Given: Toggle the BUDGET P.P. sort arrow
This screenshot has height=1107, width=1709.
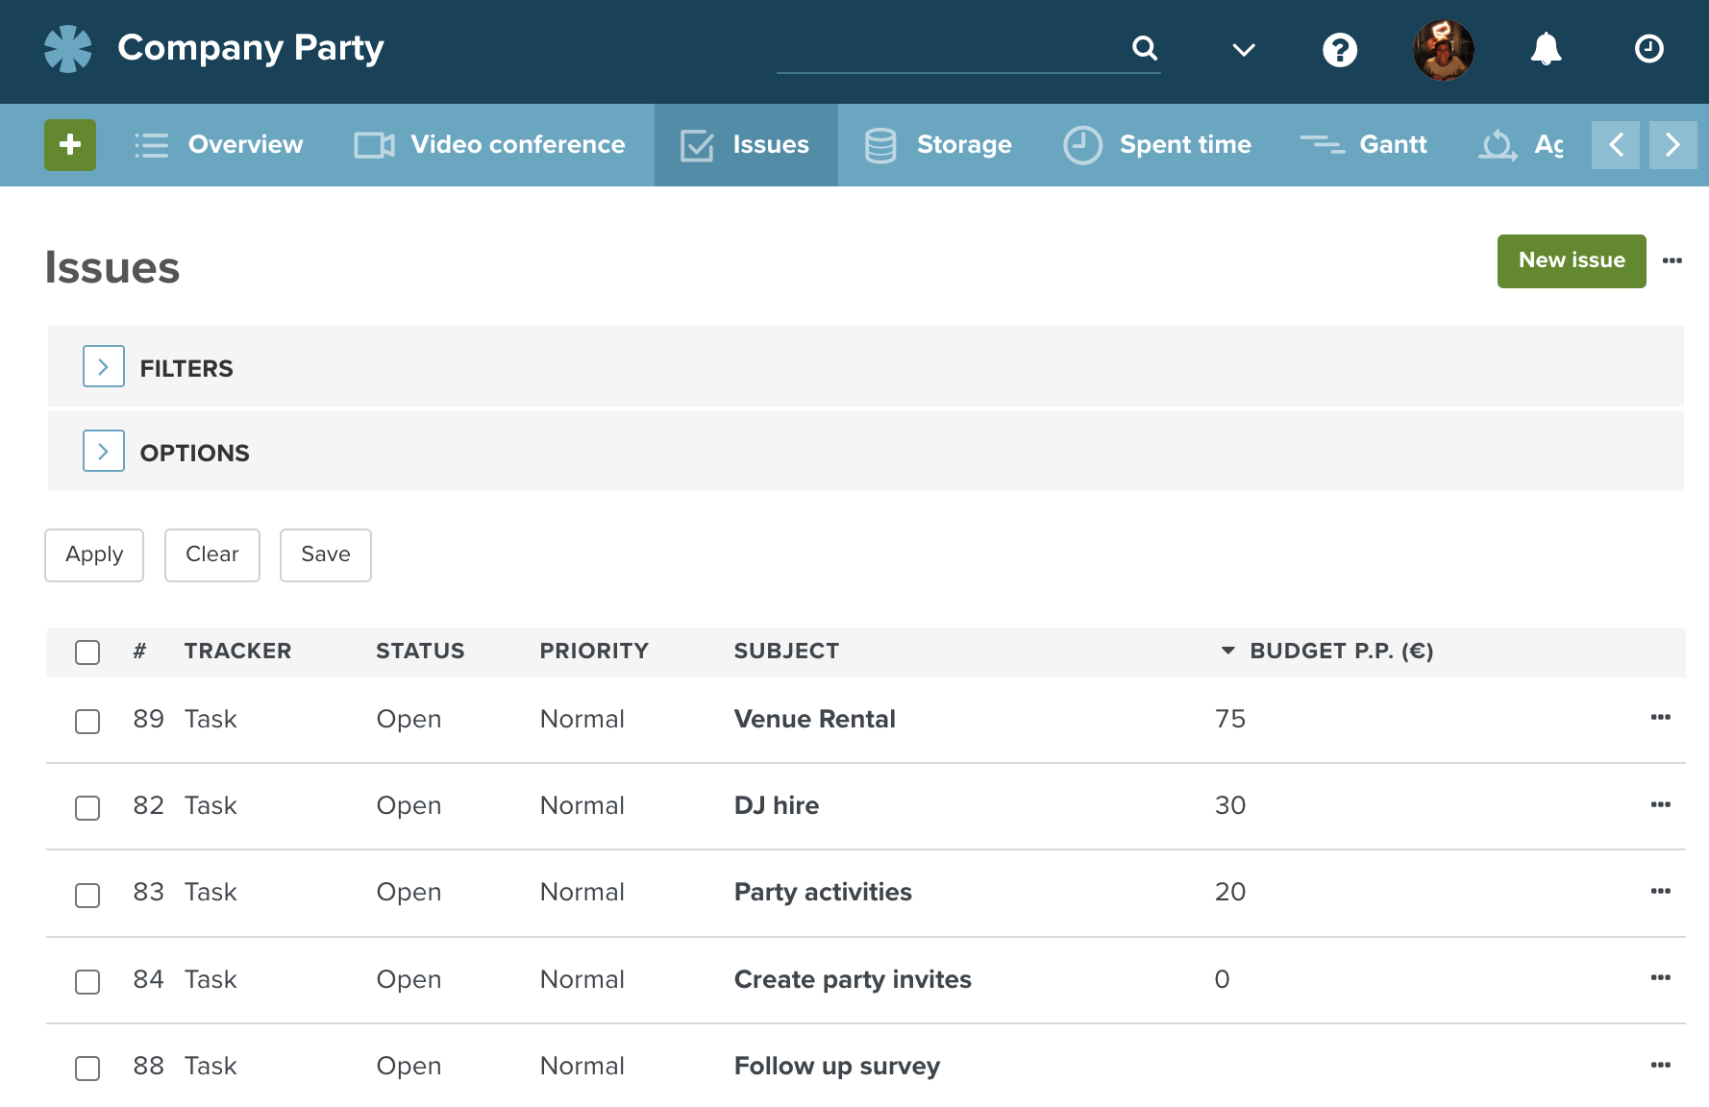Looking at the screenshot, I should click(1227, 652).
